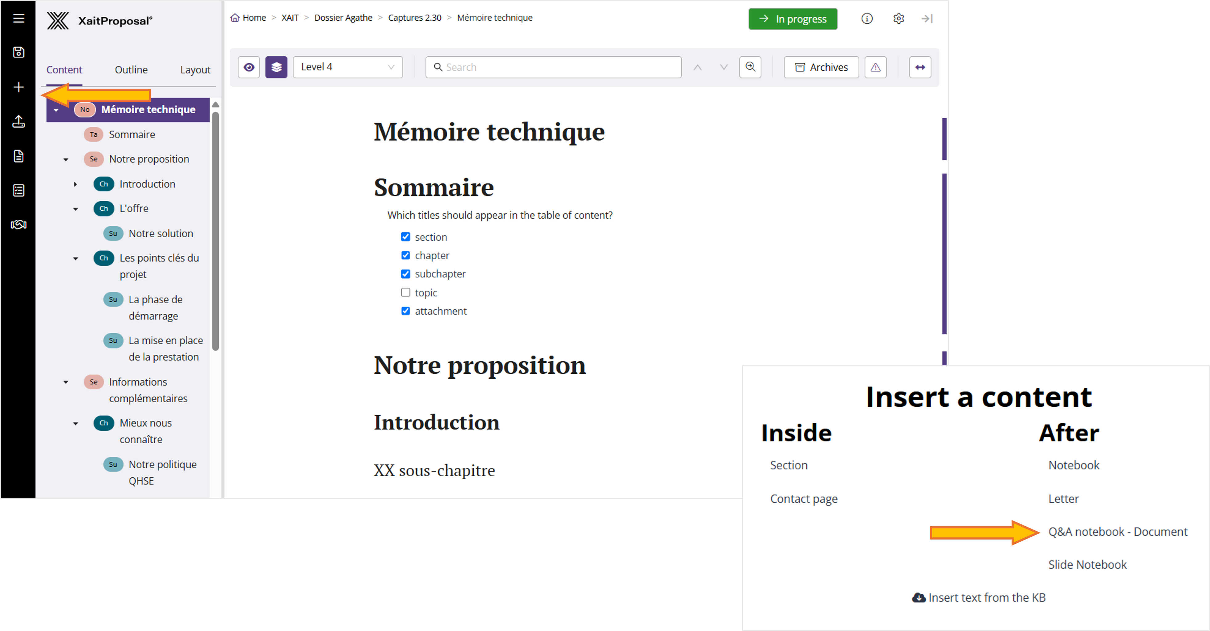Image resolution: width=1210 pixels, height=631 pixels.
Task: Open the settings gear icon
Action: (x=898, y=18)
